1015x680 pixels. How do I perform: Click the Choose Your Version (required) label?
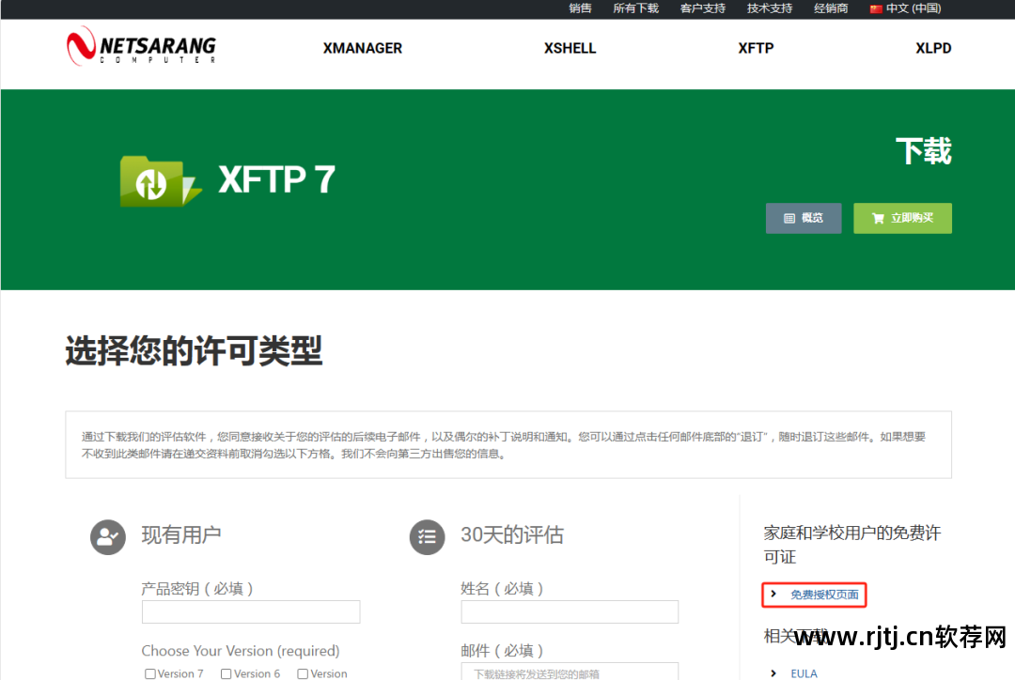point(241,650)
